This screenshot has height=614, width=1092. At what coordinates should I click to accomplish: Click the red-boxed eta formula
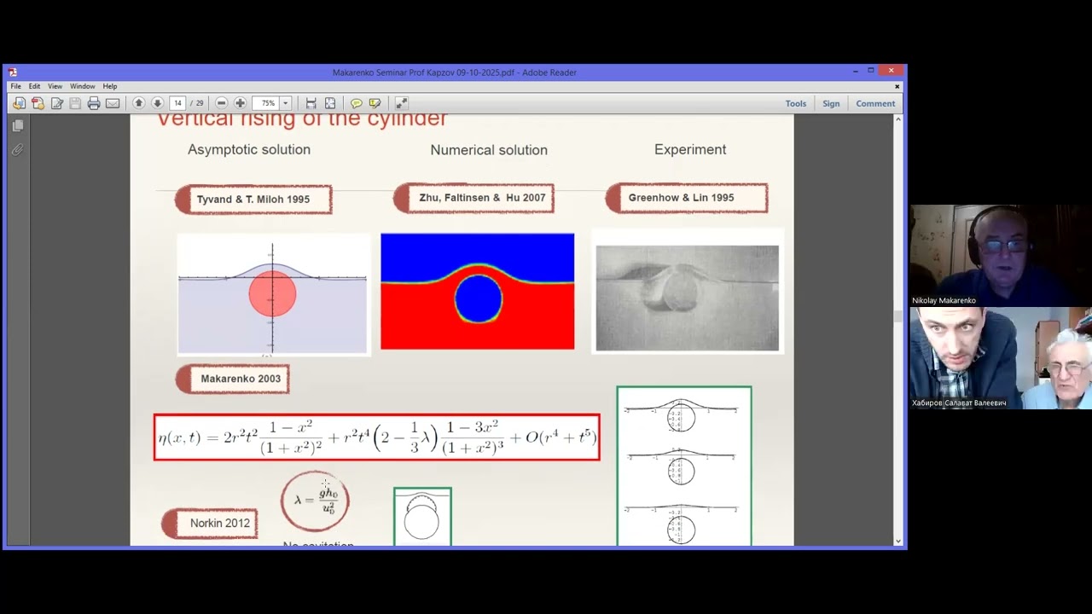point(377,437)
